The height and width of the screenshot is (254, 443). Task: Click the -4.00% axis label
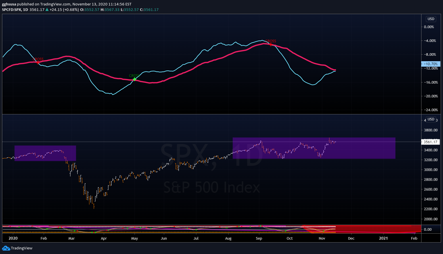[x=430, y=41]
